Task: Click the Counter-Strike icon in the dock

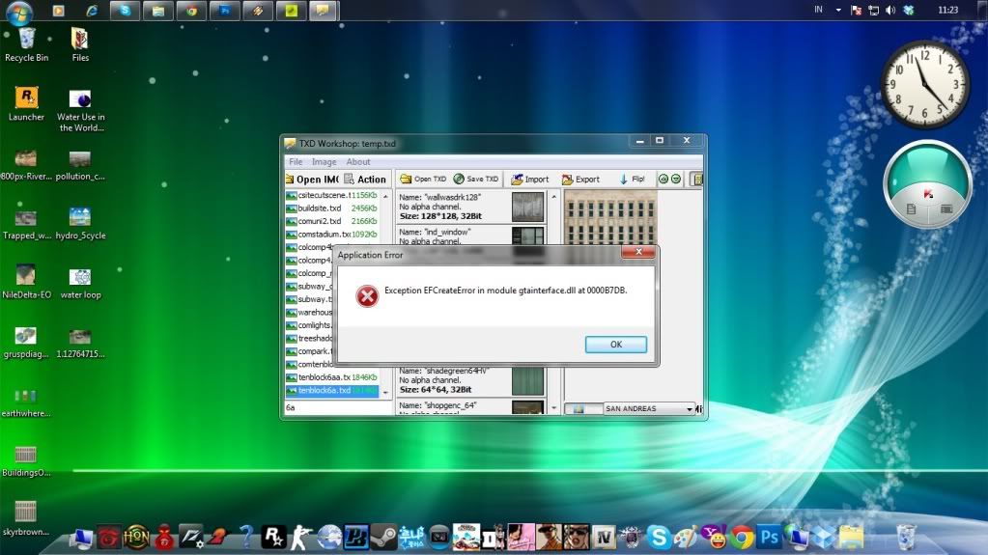Action: pos(300,538)
